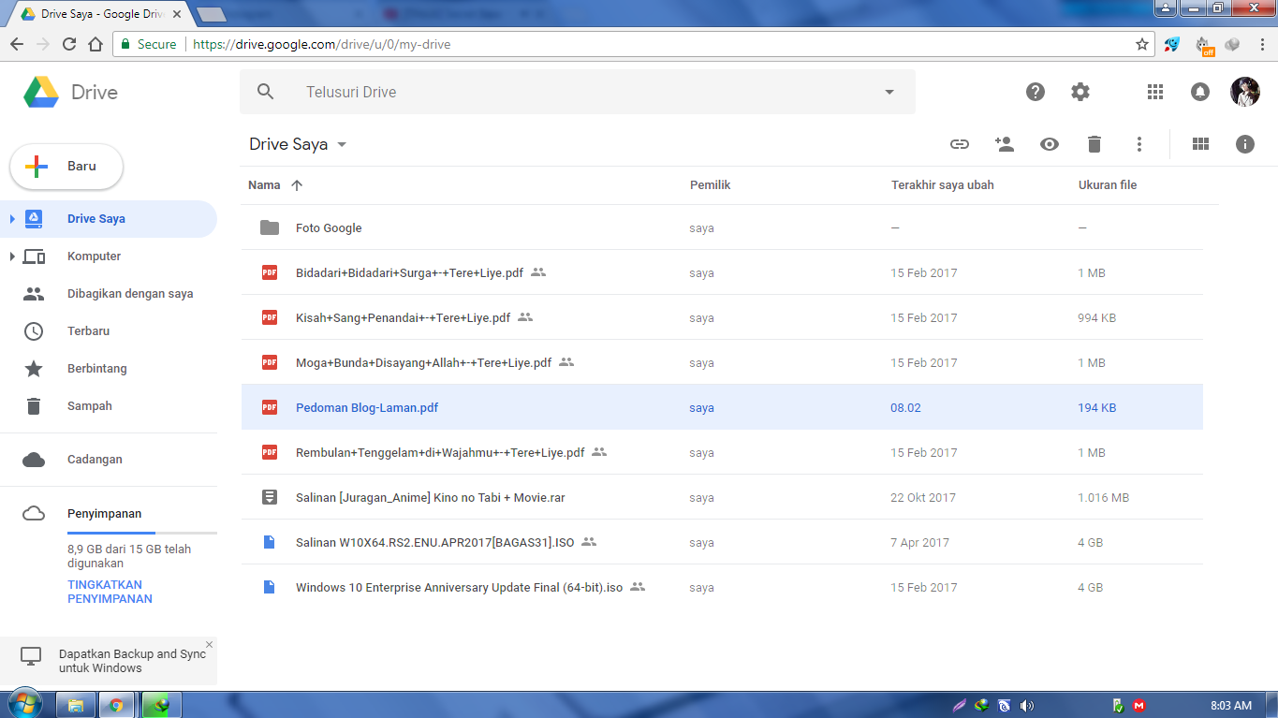Open the Google apps grid launcher

(x=1154, y=92)
